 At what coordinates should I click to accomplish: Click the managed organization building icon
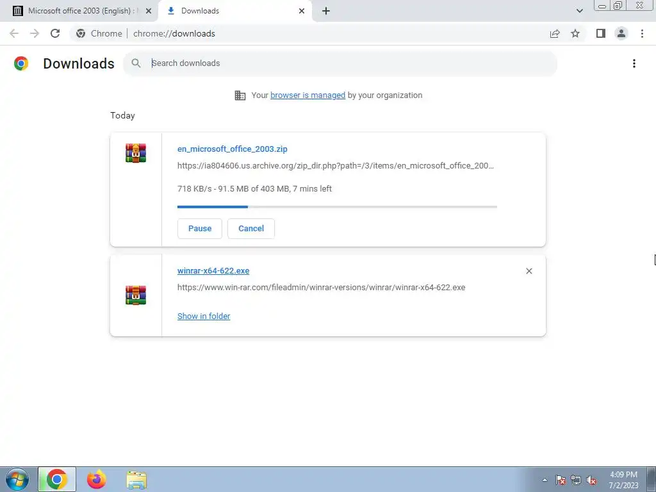pyautogui.click(x=240, y=95)
